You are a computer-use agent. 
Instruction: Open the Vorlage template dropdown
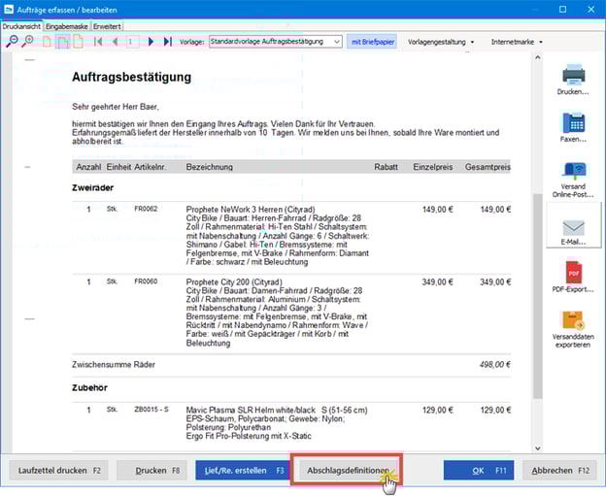pyautogui.click(x=336, y=42)
